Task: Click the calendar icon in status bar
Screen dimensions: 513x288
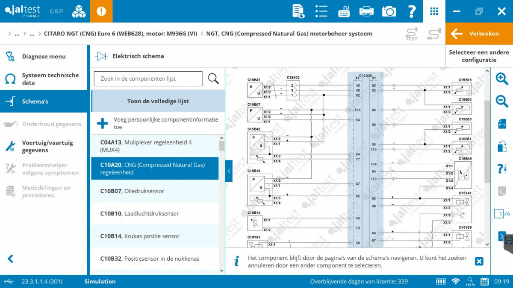Action: pyautogui.click(x=484, y=282)
